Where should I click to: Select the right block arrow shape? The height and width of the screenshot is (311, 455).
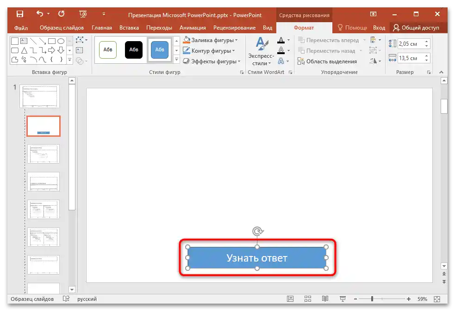(x=52, y=50)
